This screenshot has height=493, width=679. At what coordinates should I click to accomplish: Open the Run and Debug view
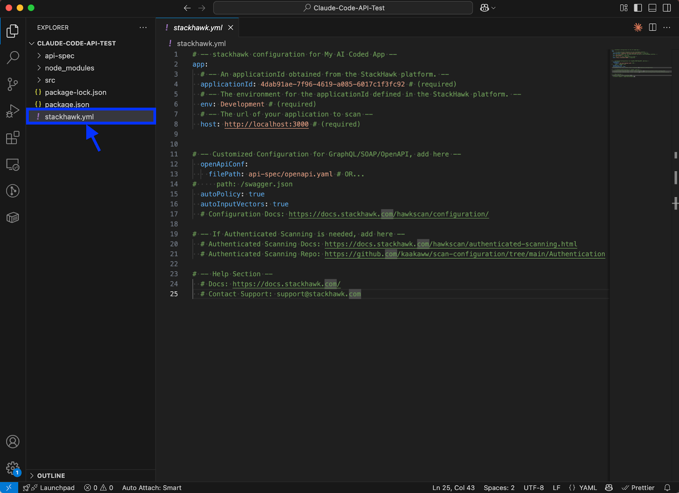pos(13,111)
